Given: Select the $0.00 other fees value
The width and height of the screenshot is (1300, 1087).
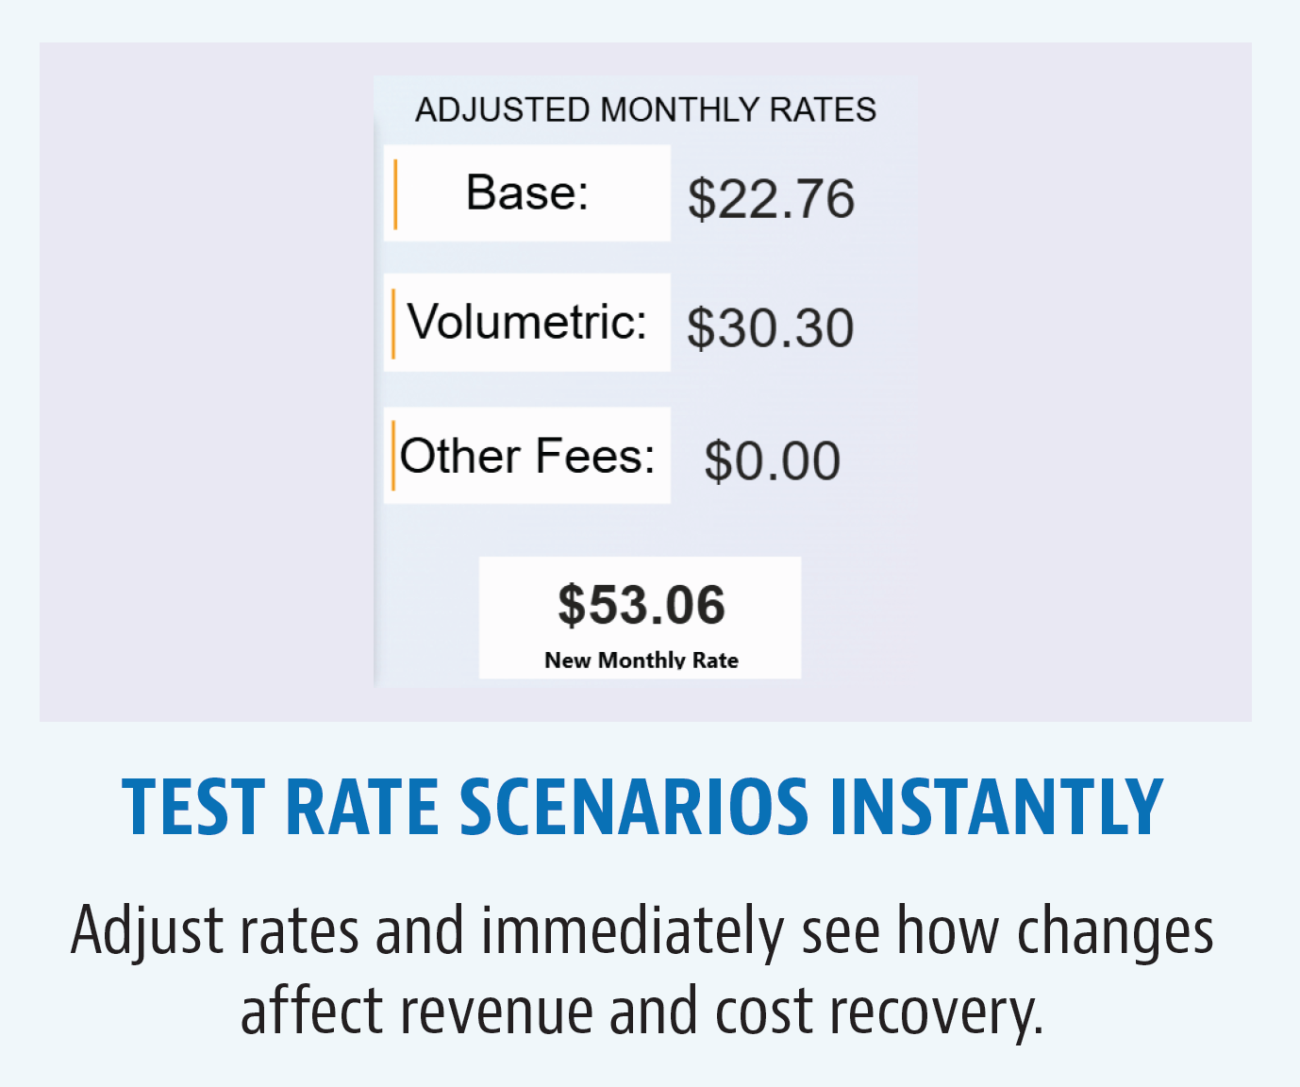Looking at the screenshot, I should (x=772, y=461).
